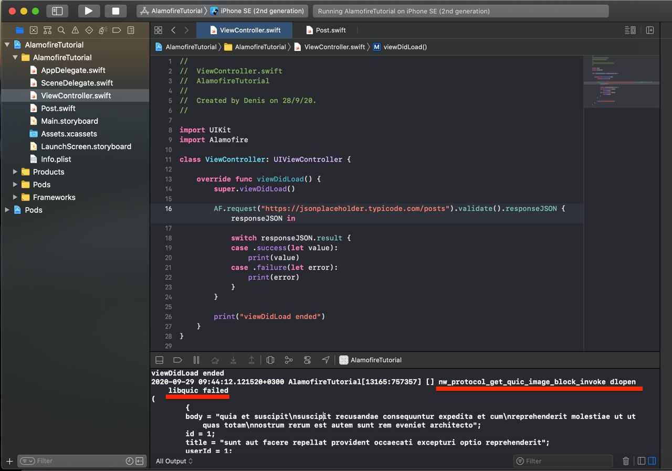Click the Step Out icon

pos(251,360)
